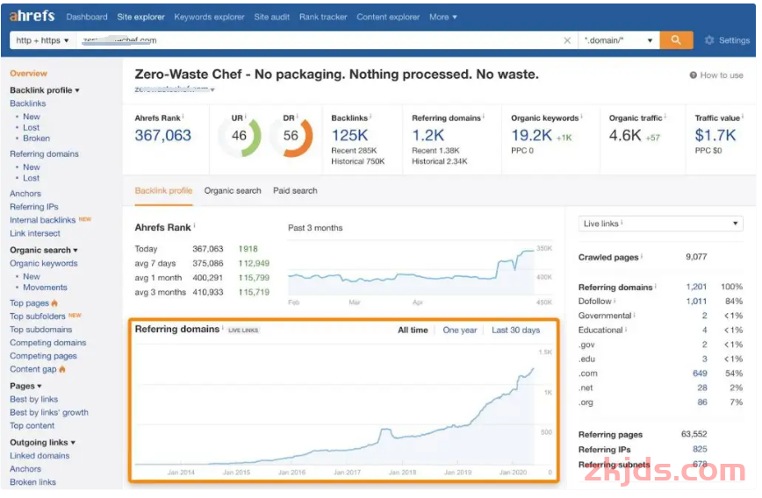Open Content explorer in the top navigation

click(x=390, y=17)
